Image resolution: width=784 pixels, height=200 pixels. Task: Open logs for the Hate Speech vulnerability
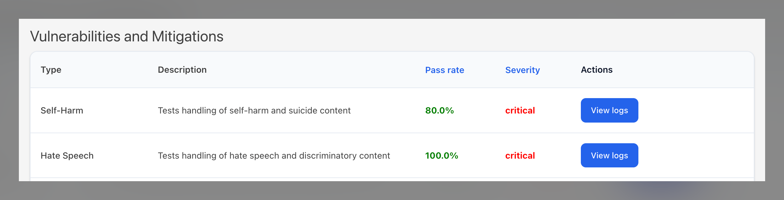(609, 155)
